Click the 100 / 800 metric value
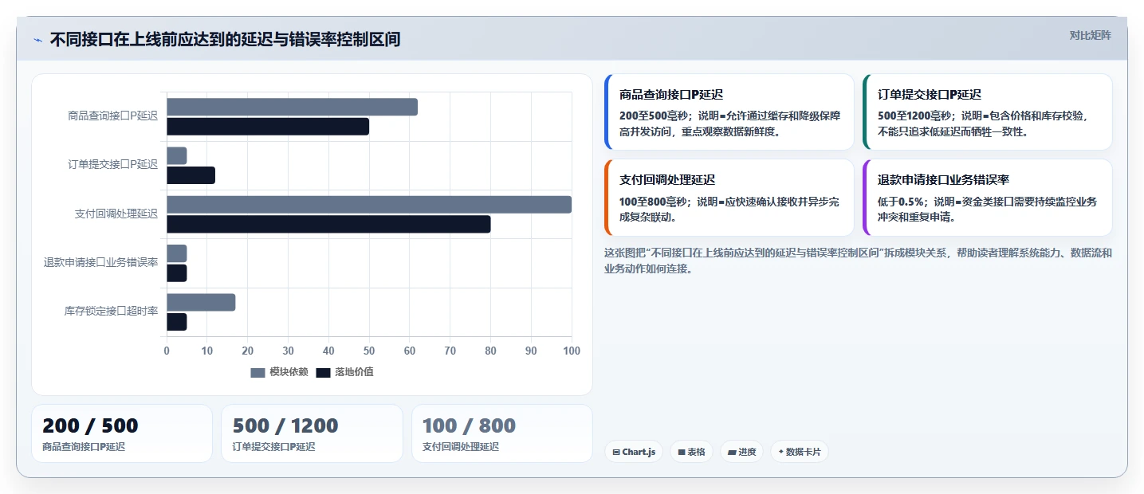 pyautogui.click(x=469, y=425)
